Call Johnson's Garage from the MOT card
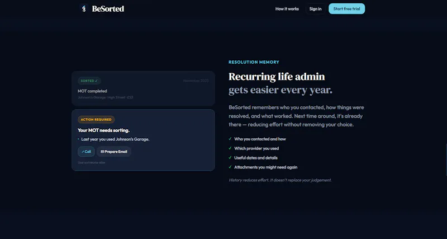Screen dimensions: 447x239 click(86, 152)
